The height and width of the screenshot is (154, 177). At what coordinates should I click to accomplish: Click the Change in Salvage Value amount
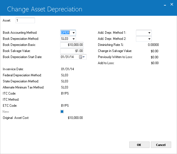point(155,51)
